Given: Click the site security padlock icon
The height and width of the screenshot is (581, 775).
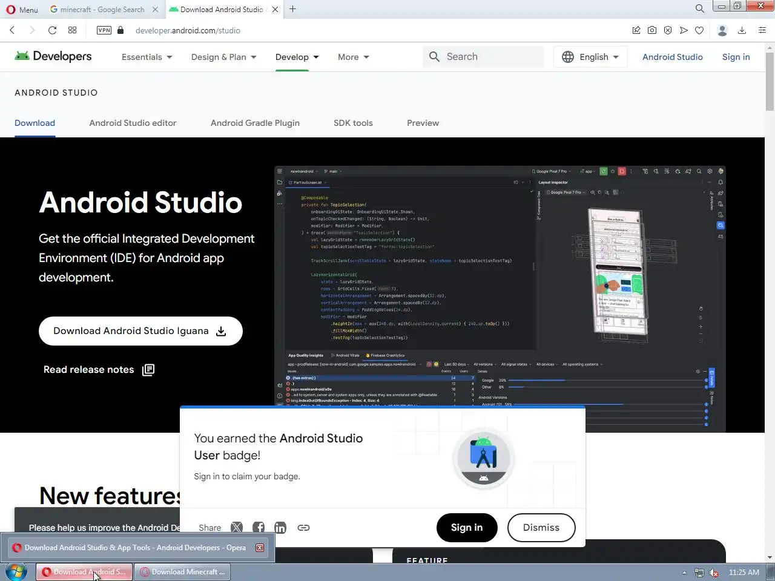Looking at the screenshot, I should pyautogui.click(x=120, y=30).
